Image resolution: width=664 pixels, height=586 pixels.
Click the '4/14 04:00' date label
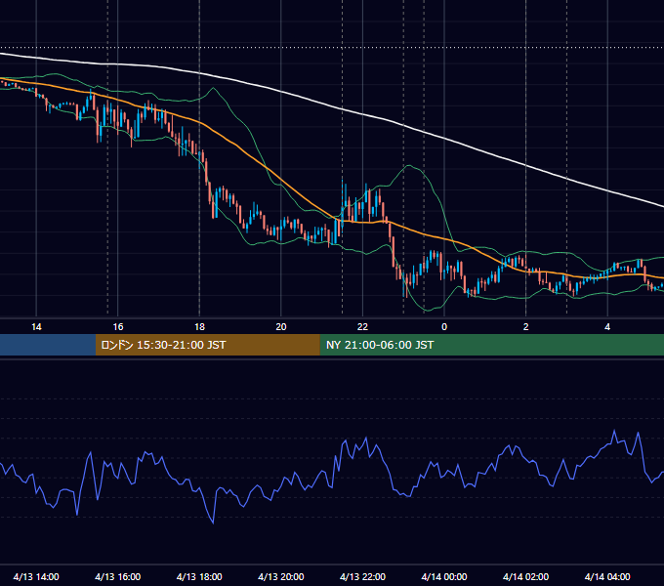click(x=607, y=576)
